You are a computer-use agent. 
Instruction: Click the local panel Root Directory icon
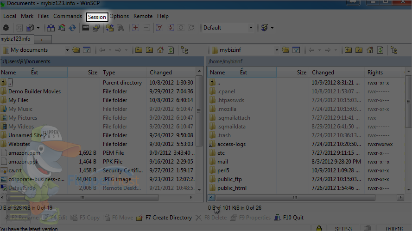click(x=150, y=50)
